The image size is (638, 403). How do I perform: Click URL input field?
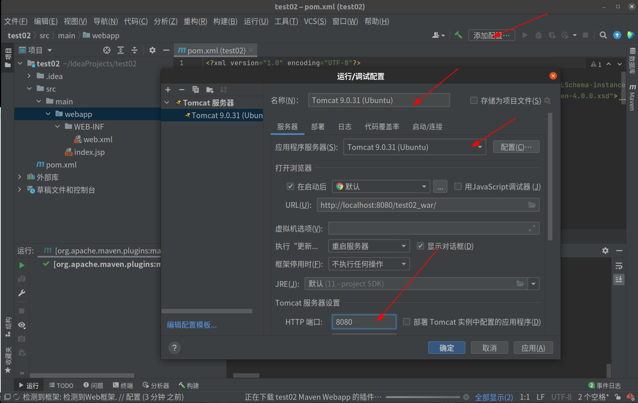coord(428,205)
